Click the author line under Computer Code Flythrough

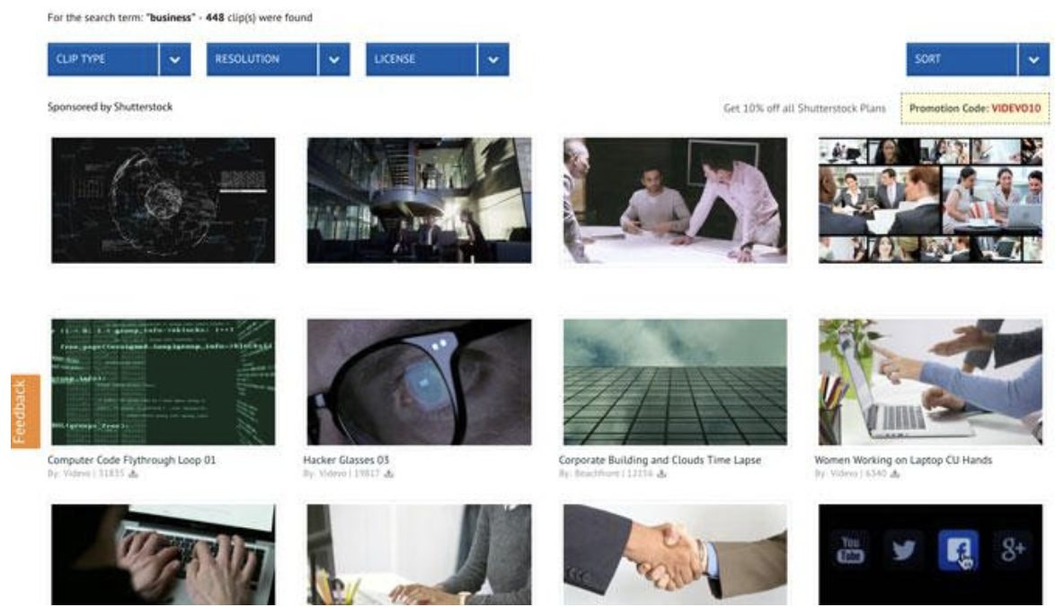pos(86,474)
